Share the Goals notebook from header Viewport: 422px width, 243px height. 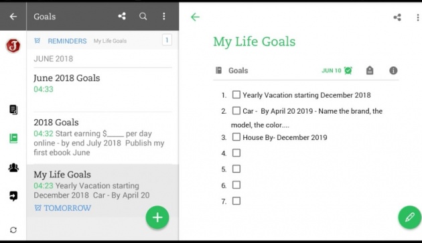(122, 17)
